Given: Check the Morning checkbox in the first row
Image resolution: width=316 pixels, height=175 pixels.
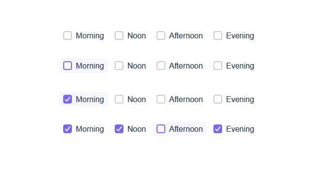Looking at the screenshot, I should coord(68,35).
